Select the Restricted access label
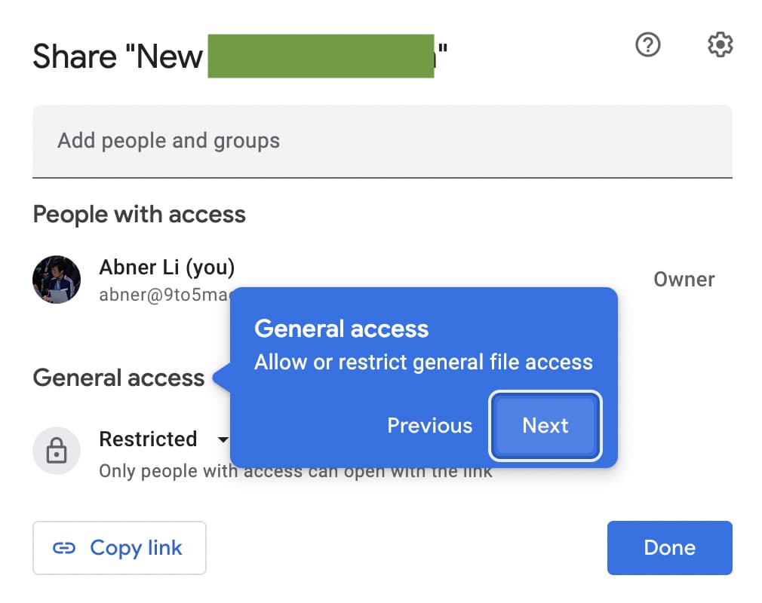 coord(148,439)
